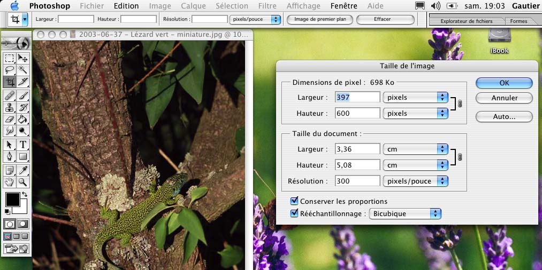This screenshot has width=542, height=270.
Task: Select the Hand tool
Action: 10,182
